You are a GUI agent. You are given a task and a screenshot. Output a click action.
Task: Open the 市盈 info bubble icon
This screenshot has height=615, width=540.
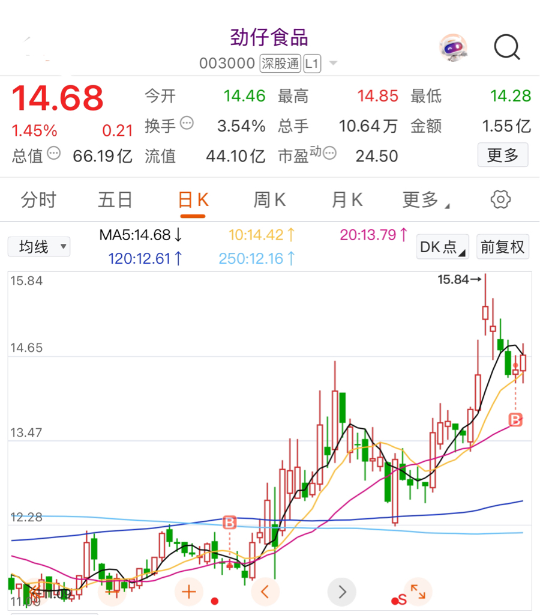pos(329,153)
